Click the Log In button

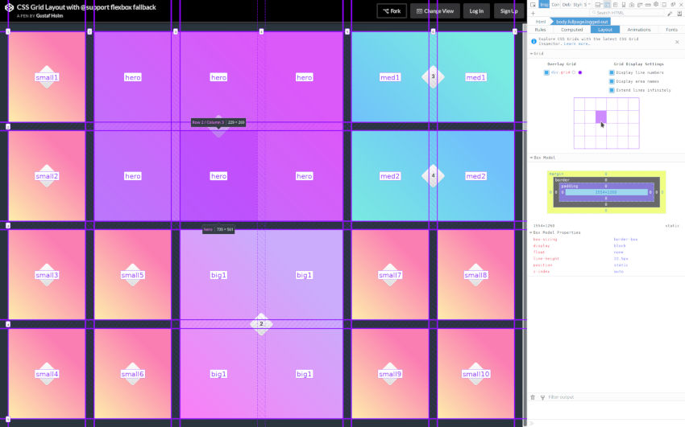point(476,10)
